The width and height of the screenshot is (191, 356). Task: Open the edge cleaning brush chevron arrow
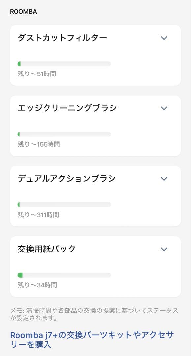click(x=163, y=108)
